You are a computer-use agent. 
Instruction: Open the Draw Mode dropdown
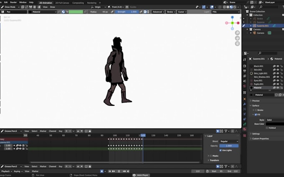(10, 7)
